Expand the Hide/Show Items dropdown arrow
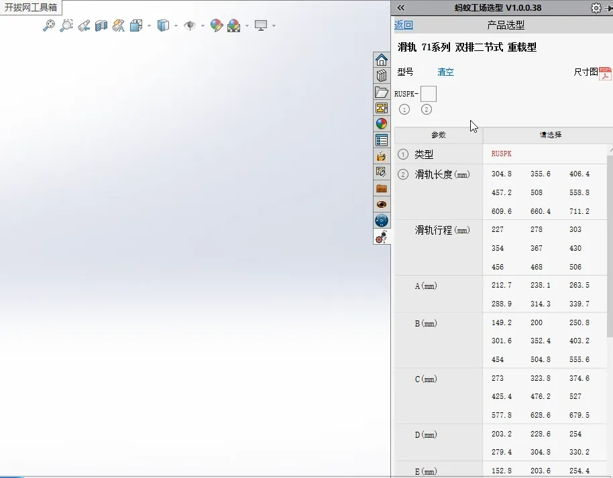Image resolution: width=613 pixels, height=478 pixels. click(x=203, y=26)
